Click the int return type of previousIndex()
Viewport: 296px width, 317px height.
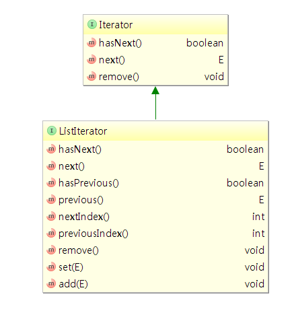click(258, 234)
